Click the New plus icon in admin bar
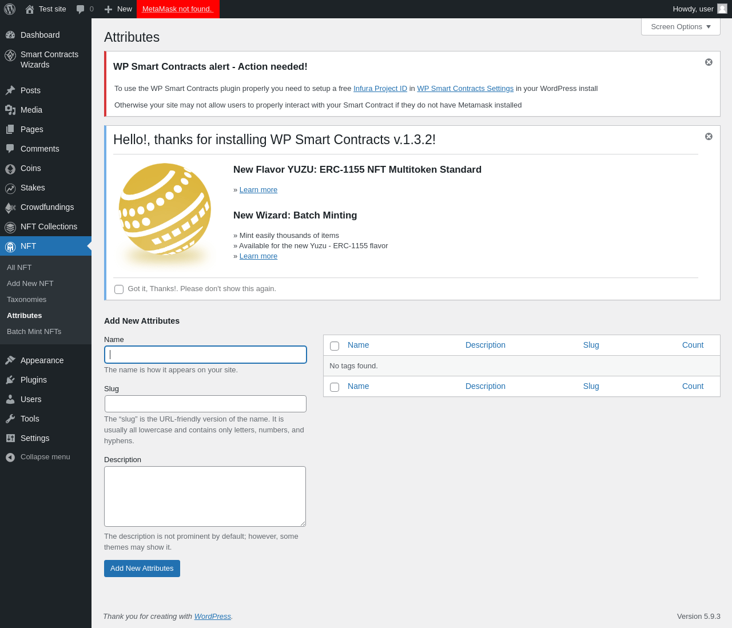 click(109, 9)
